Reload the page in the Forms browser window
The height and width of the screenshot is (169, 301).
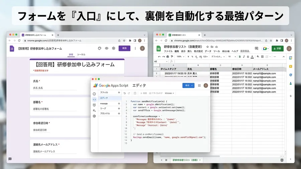point(19,41)
